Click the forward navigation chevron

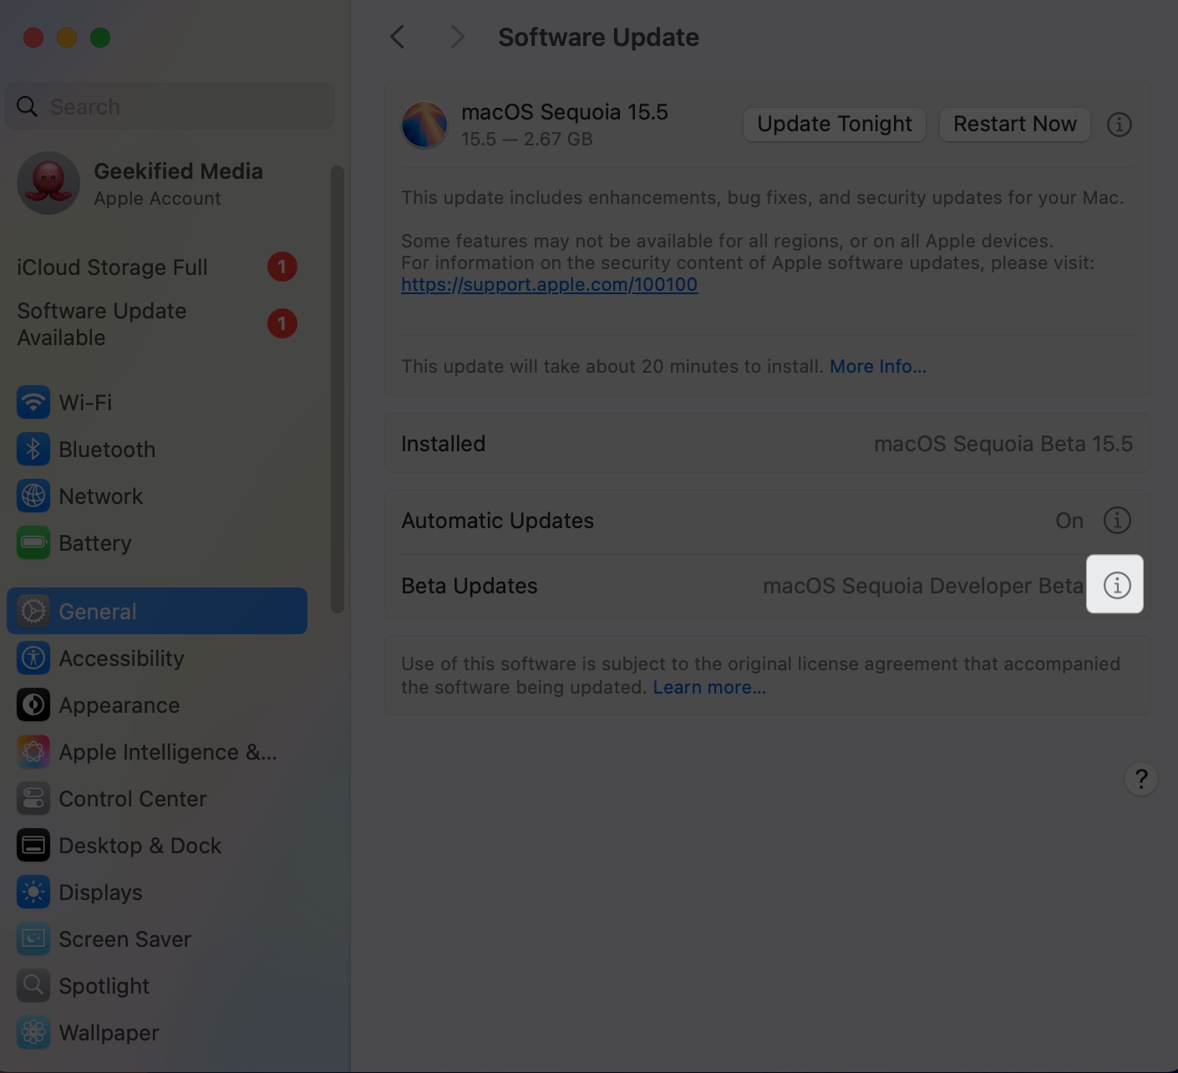[455, 37]
